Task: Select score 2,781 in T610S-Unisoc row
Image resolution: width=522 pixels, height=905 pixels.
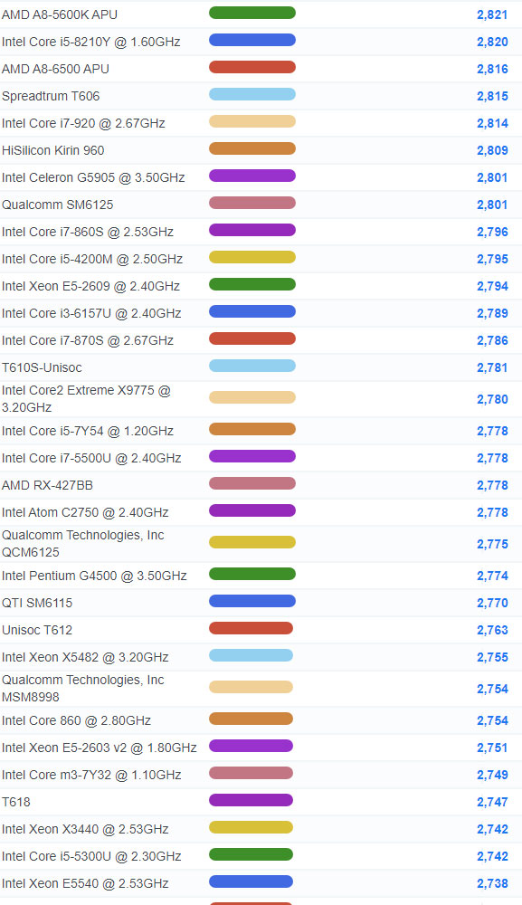Action: pyautogui.click(x=492, y=367)
